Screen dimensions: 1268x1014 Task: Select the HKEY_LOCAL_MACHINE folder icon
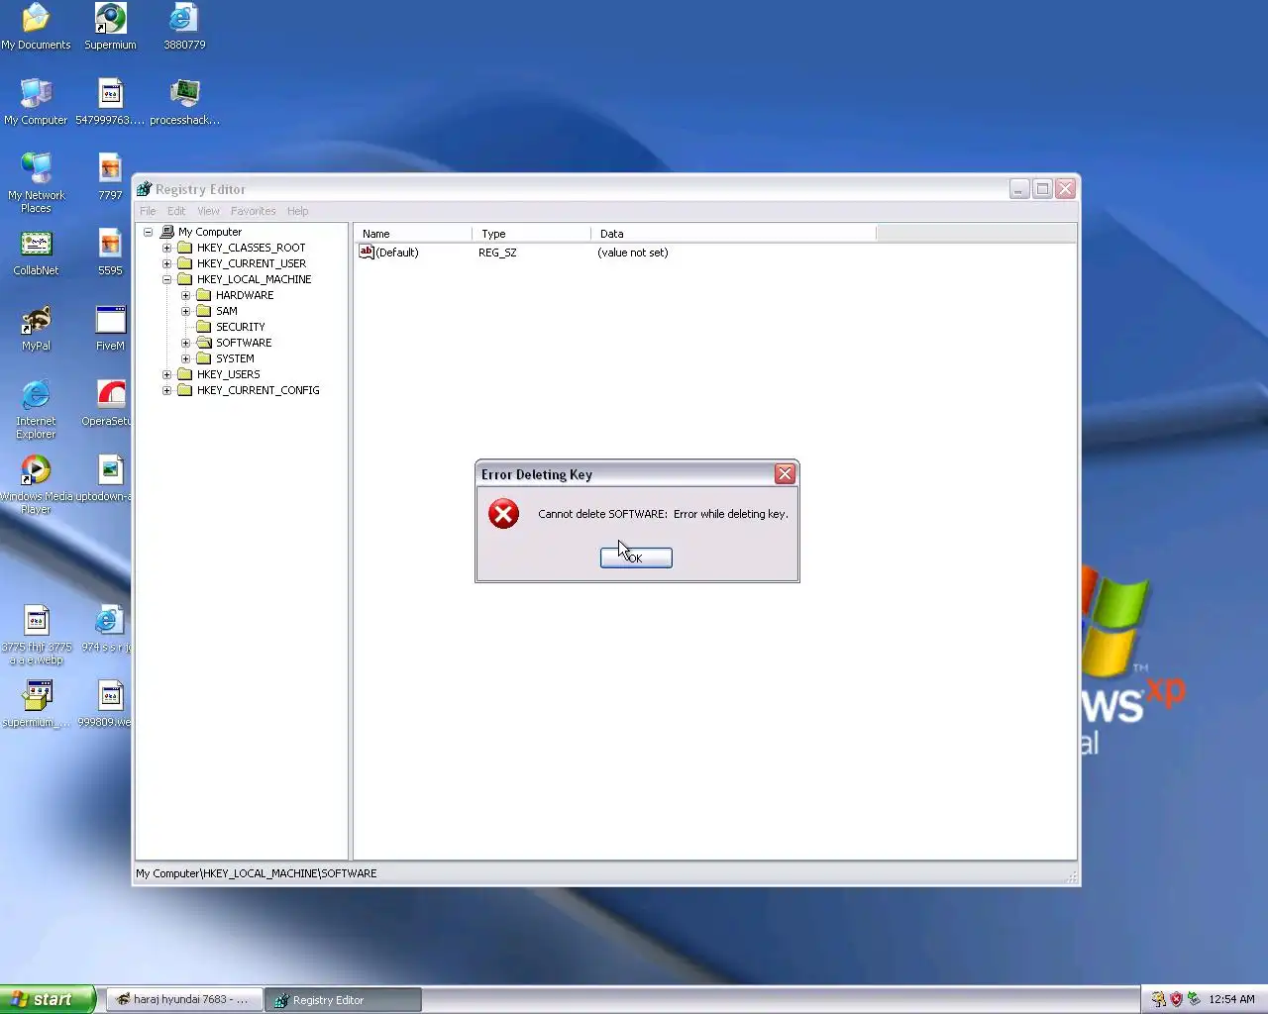[184, 279]
